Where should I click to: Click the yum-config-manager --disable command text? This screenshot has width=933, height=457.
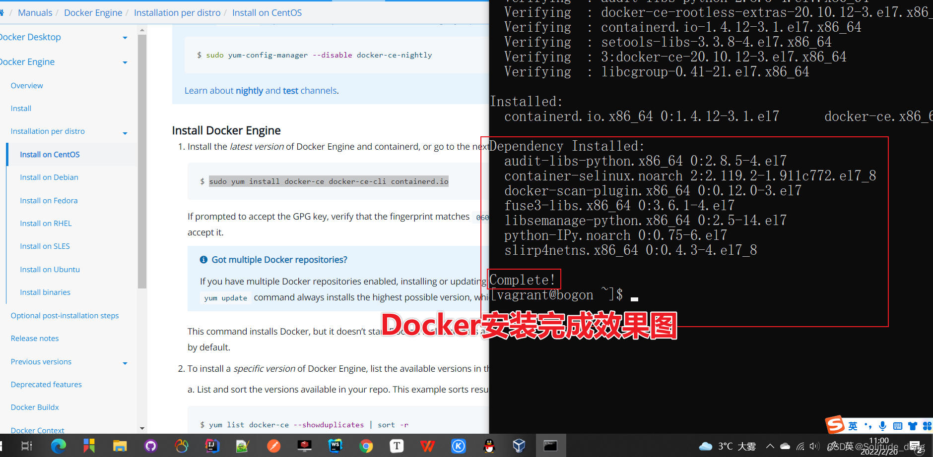[x=319, y=55]
